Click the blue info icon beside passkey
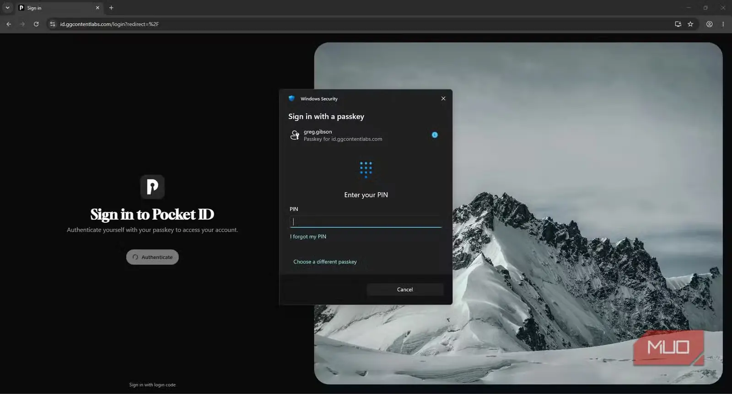This screenshot has height=394, width=732. [x=435, y=135]
